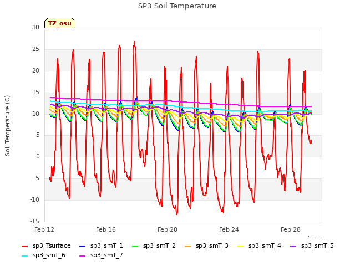
Task: Toggle sp3_smT_2 legend entry
Action: pyautogui.click(x=154, y=246)
